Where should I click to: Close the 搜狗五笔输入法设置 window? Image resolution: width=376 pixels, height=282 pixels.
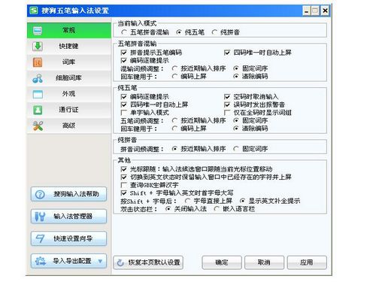pos(325,11)
